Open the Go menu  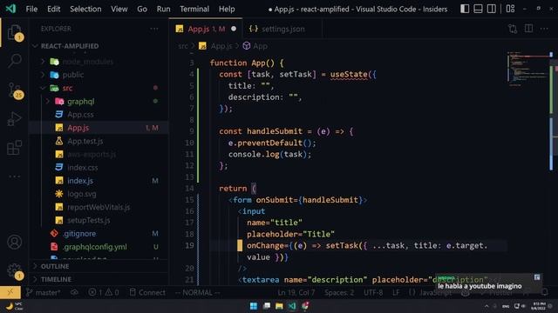point(142,9)
